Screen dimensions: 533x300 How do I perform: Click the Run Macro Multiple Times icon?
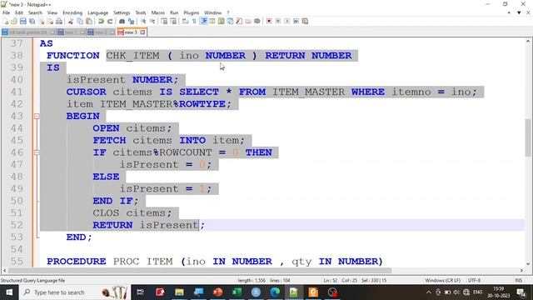(296, 21)
